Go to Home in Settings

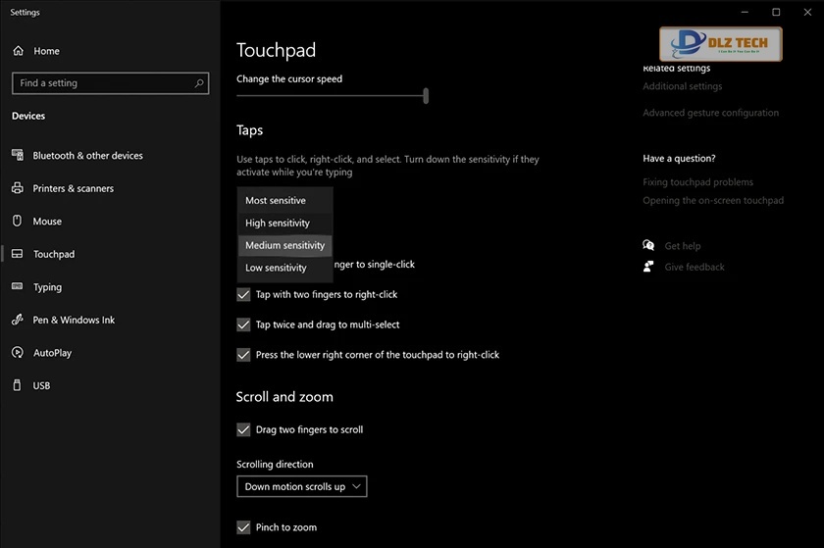[46, 51]
